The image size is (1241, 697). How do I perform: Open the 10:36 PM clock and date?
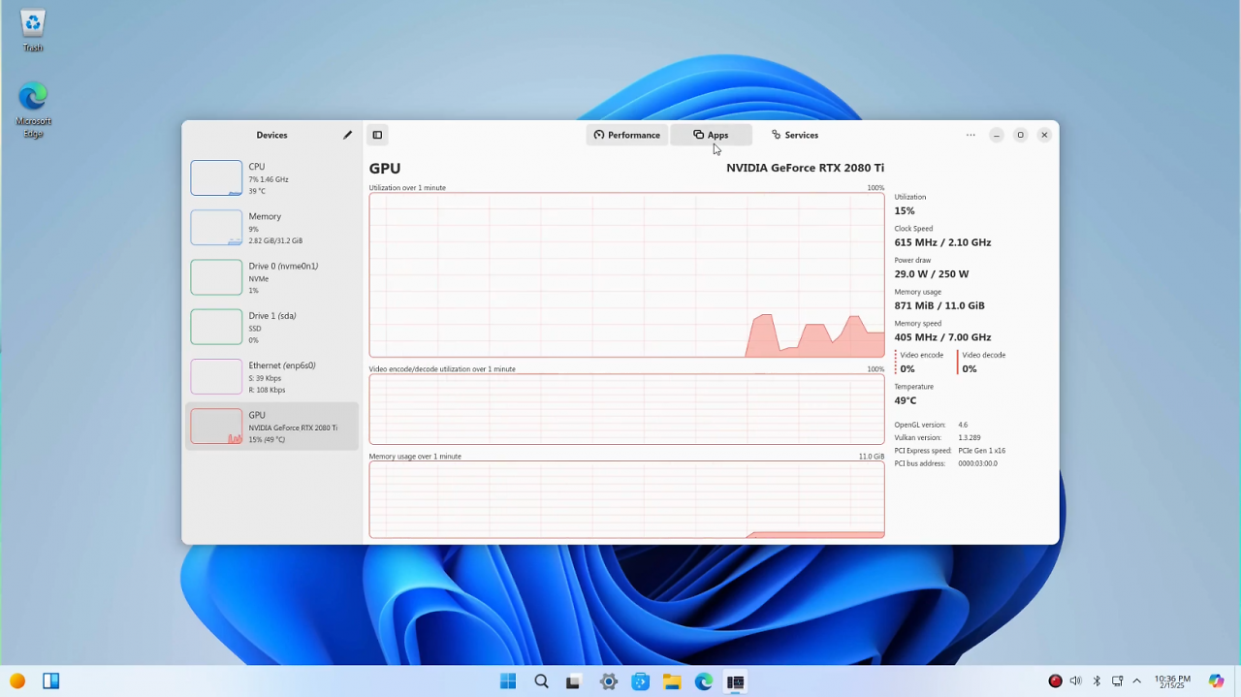pos(1172,681)
